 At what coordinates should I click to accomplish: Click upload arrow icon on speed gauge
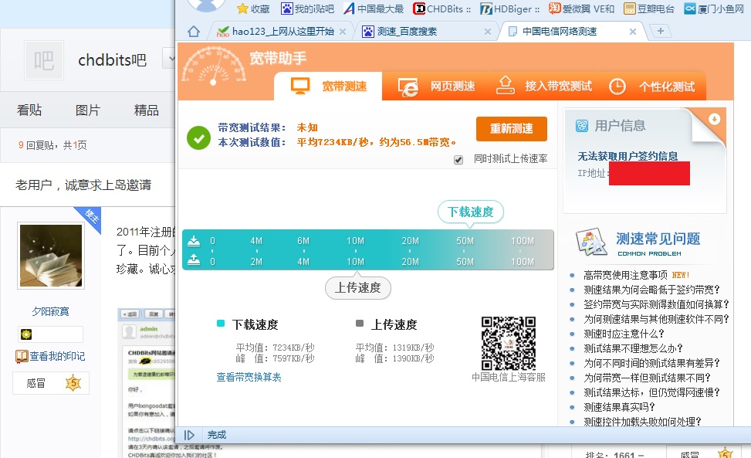pos(194,260)
